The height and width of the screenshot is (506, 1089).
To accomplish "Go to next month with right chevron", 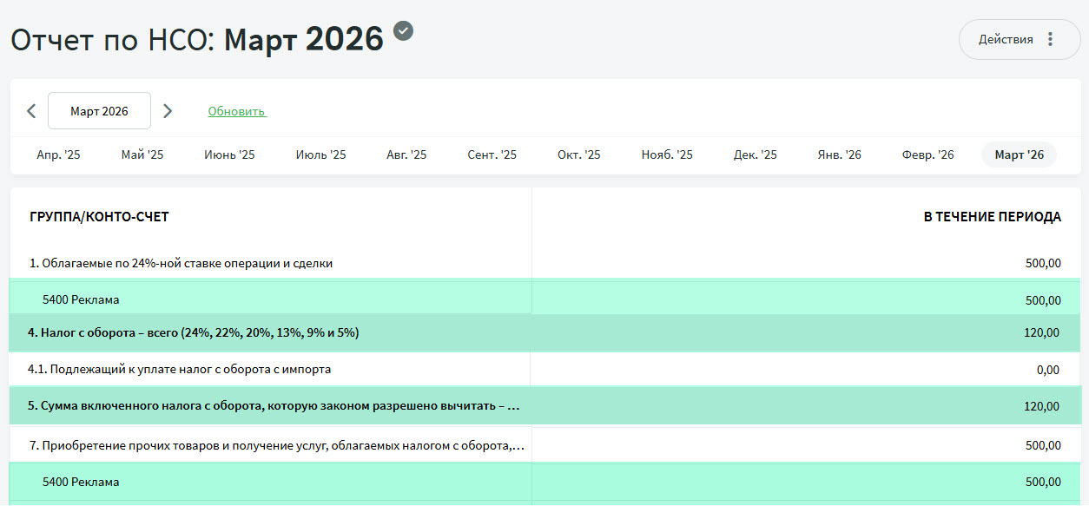I will tap(168, 111).
